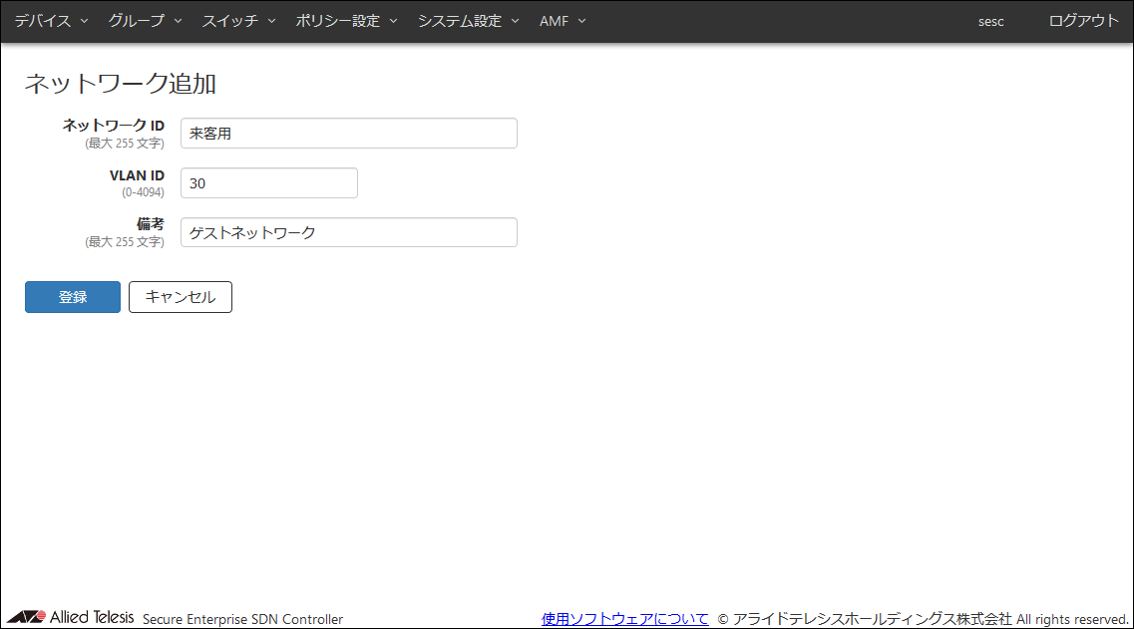
Task: Expand the chevron next to AMF
Action: tap(581, 21)
